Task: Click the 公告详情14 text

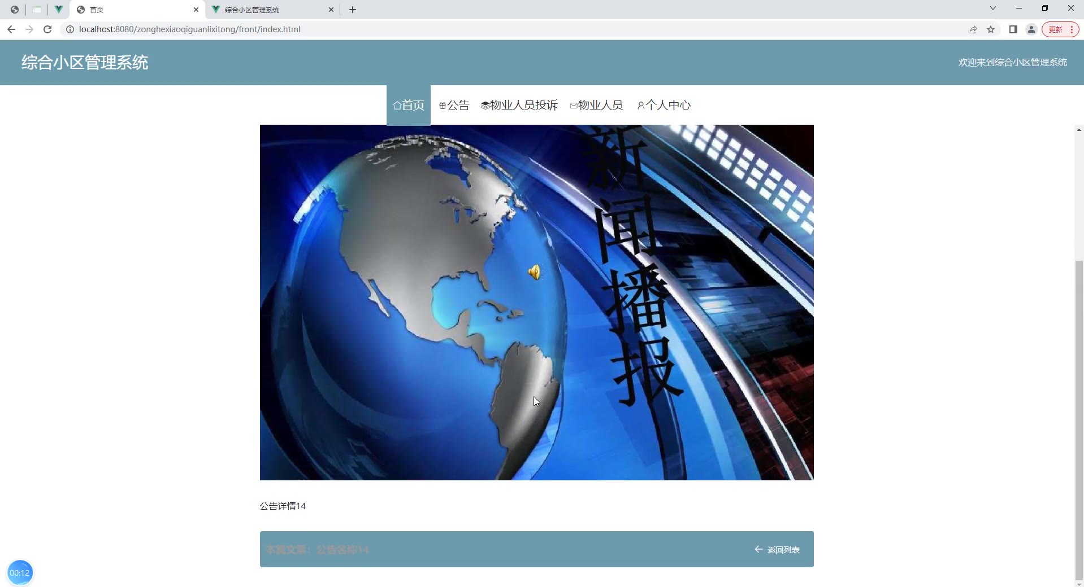Action: [283, 506]
